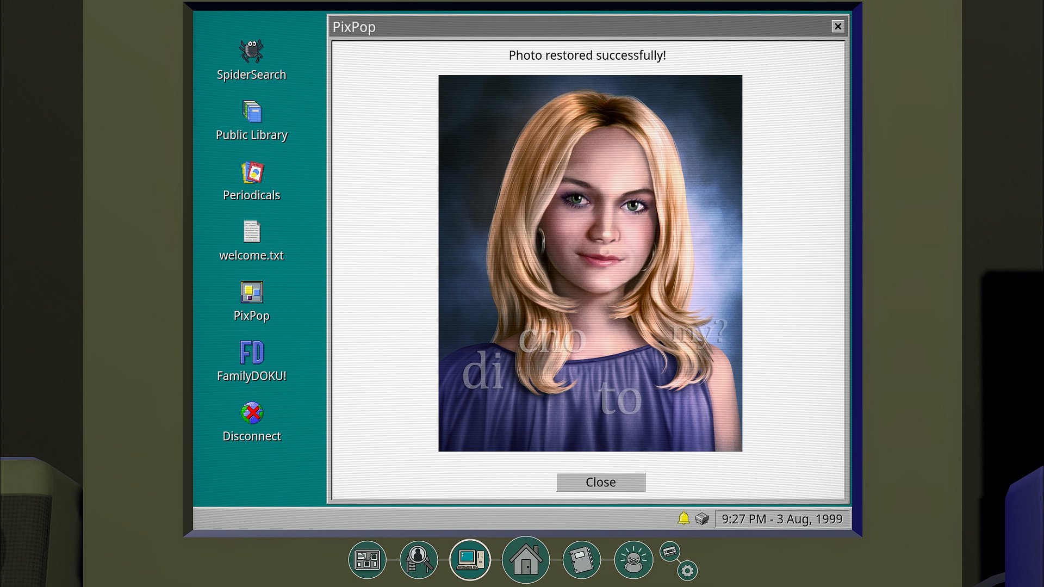This screenshot has width=1044, height=587.
Task: Launch PixPop from the desktop
Action: 251,293
